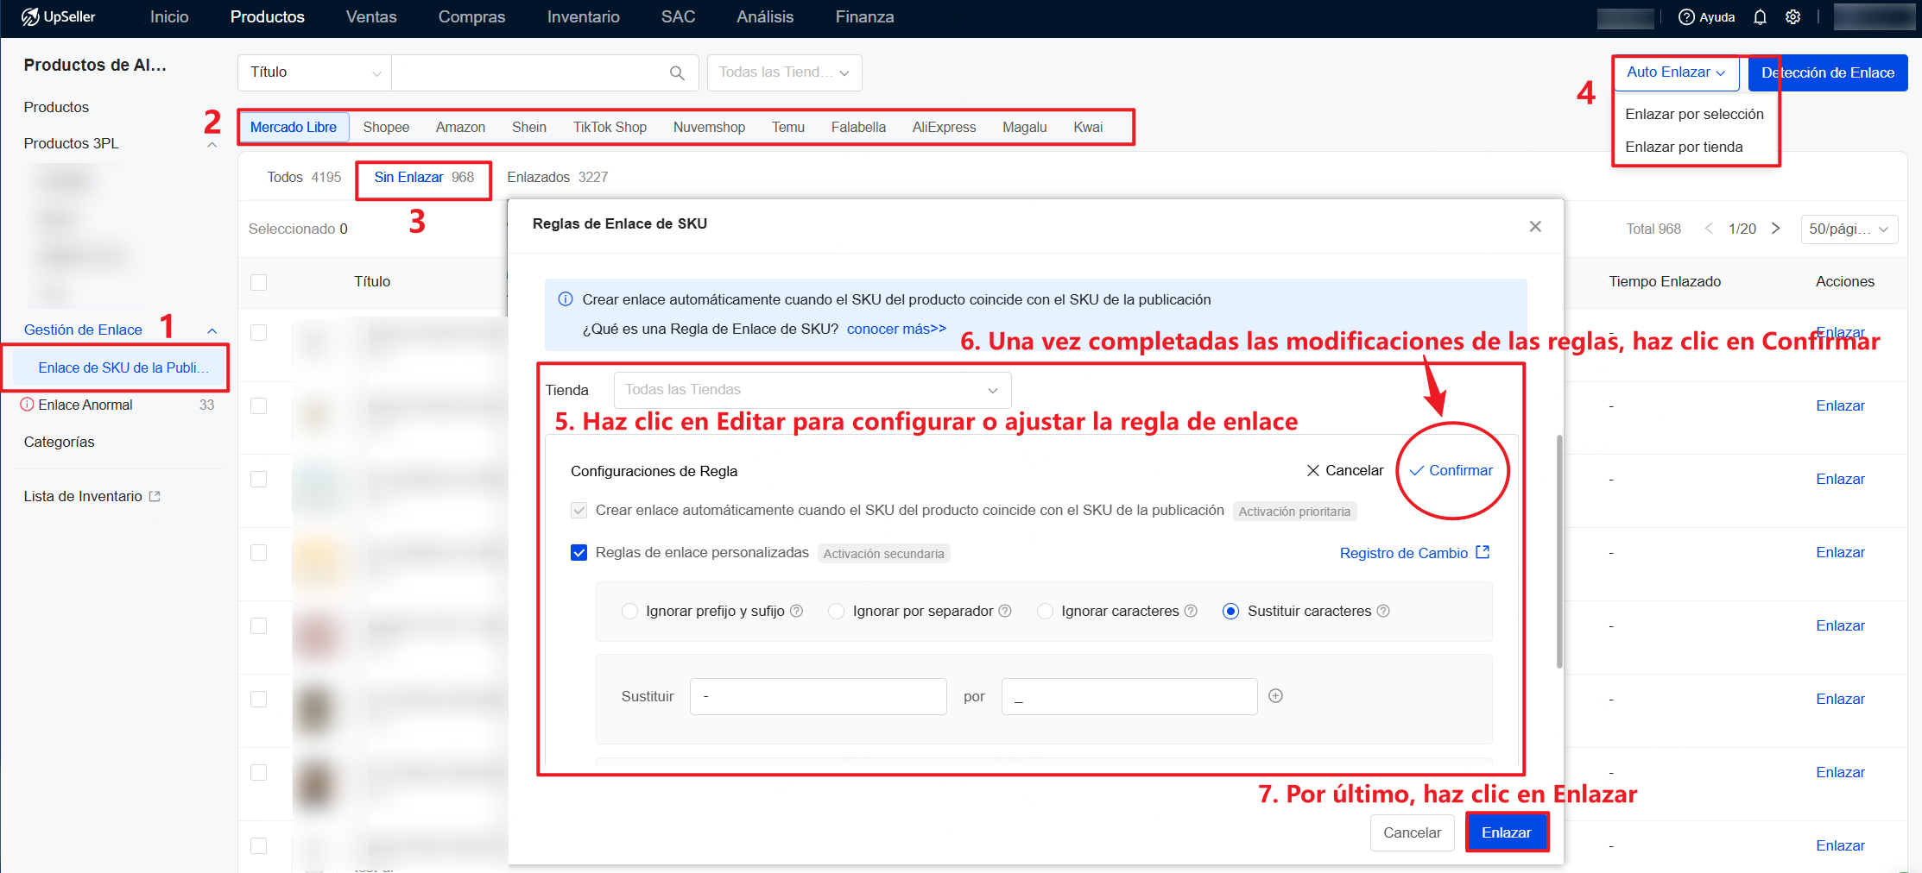Open the Auto Enlazar dropdown

point(1676,72)
